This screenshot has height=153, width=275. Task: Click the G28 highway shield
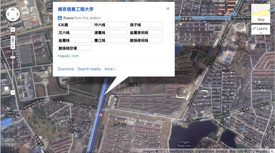tap(99, 115)
